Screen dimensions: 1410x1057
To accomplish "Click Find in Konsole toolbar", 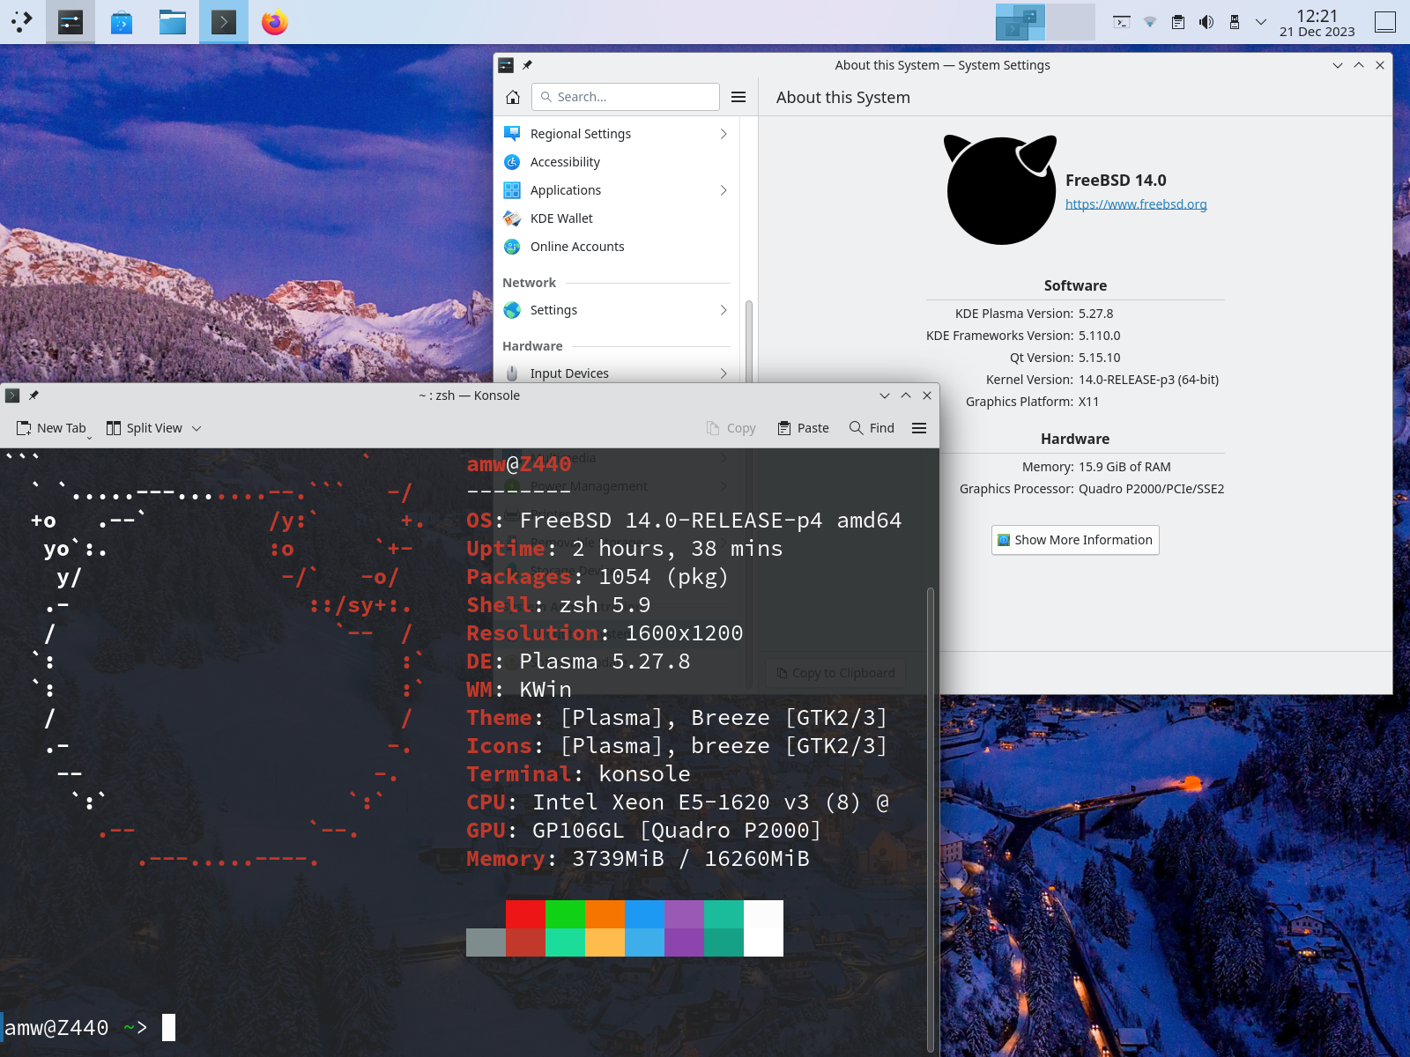I will (872, 428).
